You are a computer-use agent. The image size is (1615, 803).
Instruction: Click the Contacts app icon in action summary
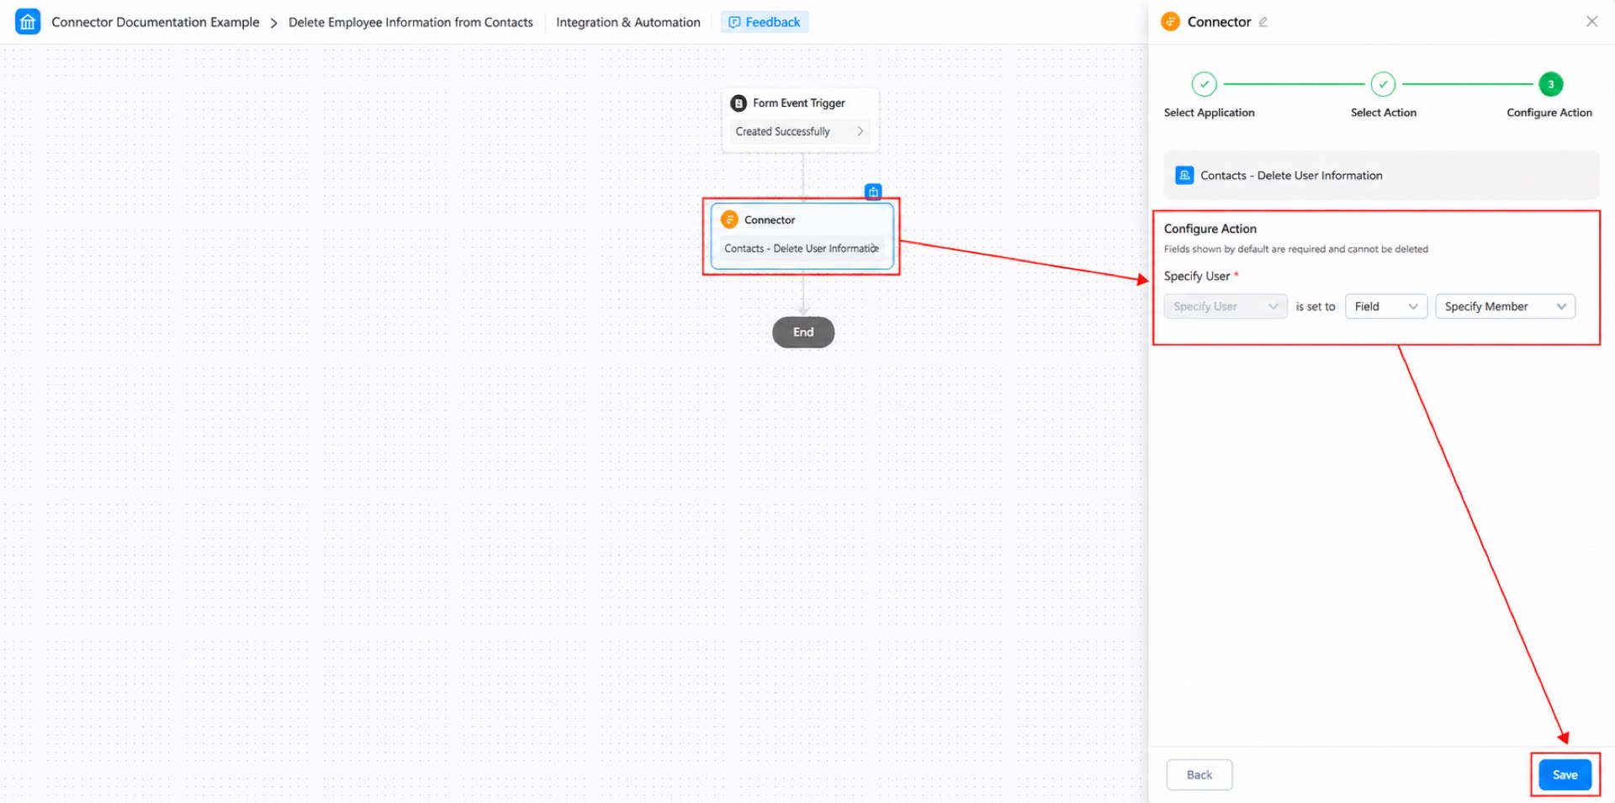click(1184, 175)
